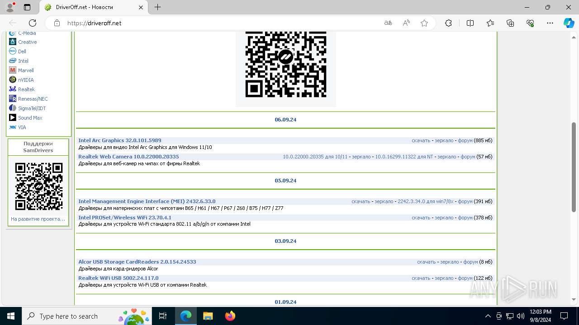Image resolution: width=579 pixels, height=325 pixels.
Task: Click the Realtek crab icon in sidebar
Action: [x=13, y=89]
